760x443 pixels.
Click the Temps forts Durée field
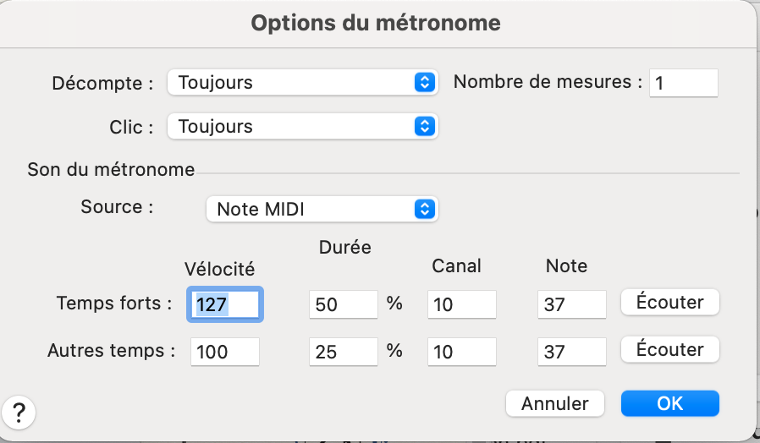[343, 304]
